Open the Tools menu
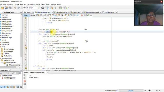The image size is (164, 92). click(x=48, y=4)
